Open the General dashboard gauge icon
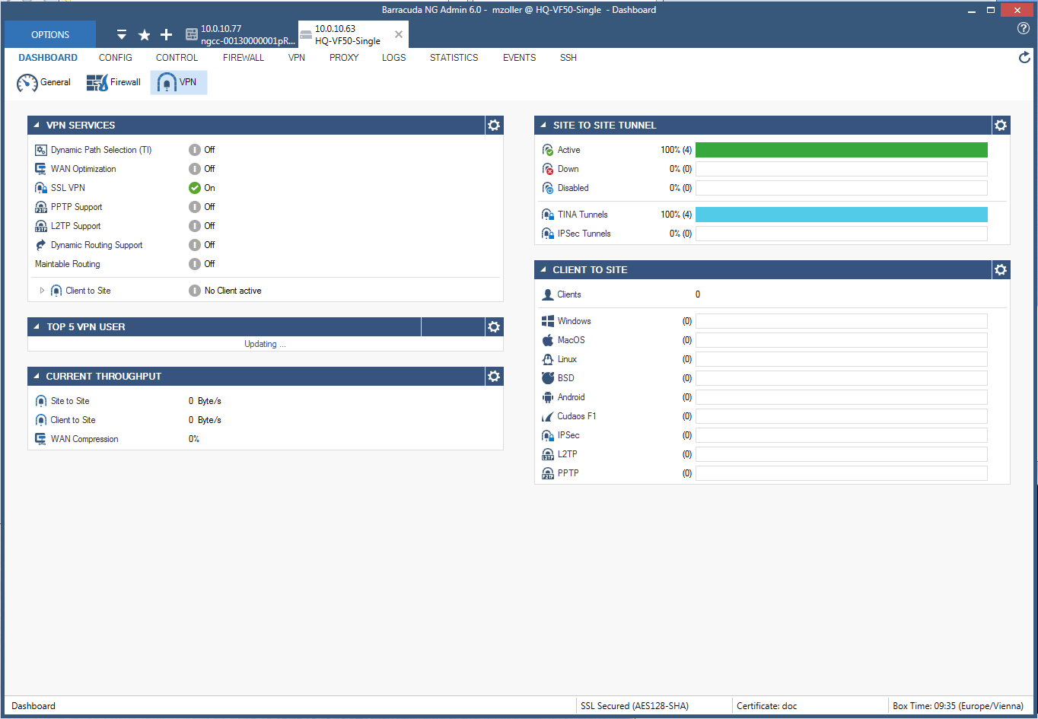1038x719 pixels. [x=27, y=82]
